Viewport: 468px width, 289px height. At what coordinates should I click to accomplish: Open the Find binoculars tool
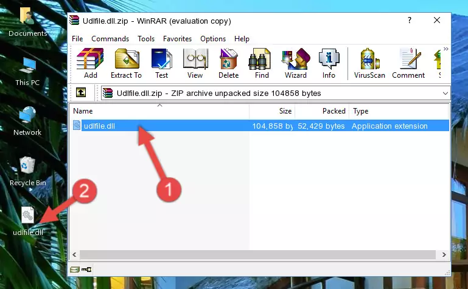tap(262, 63)
